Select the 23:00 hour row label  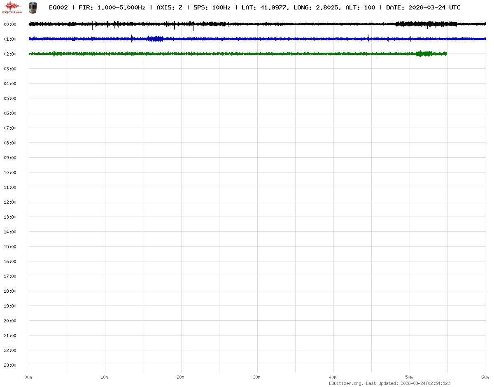tap(10, 365)
